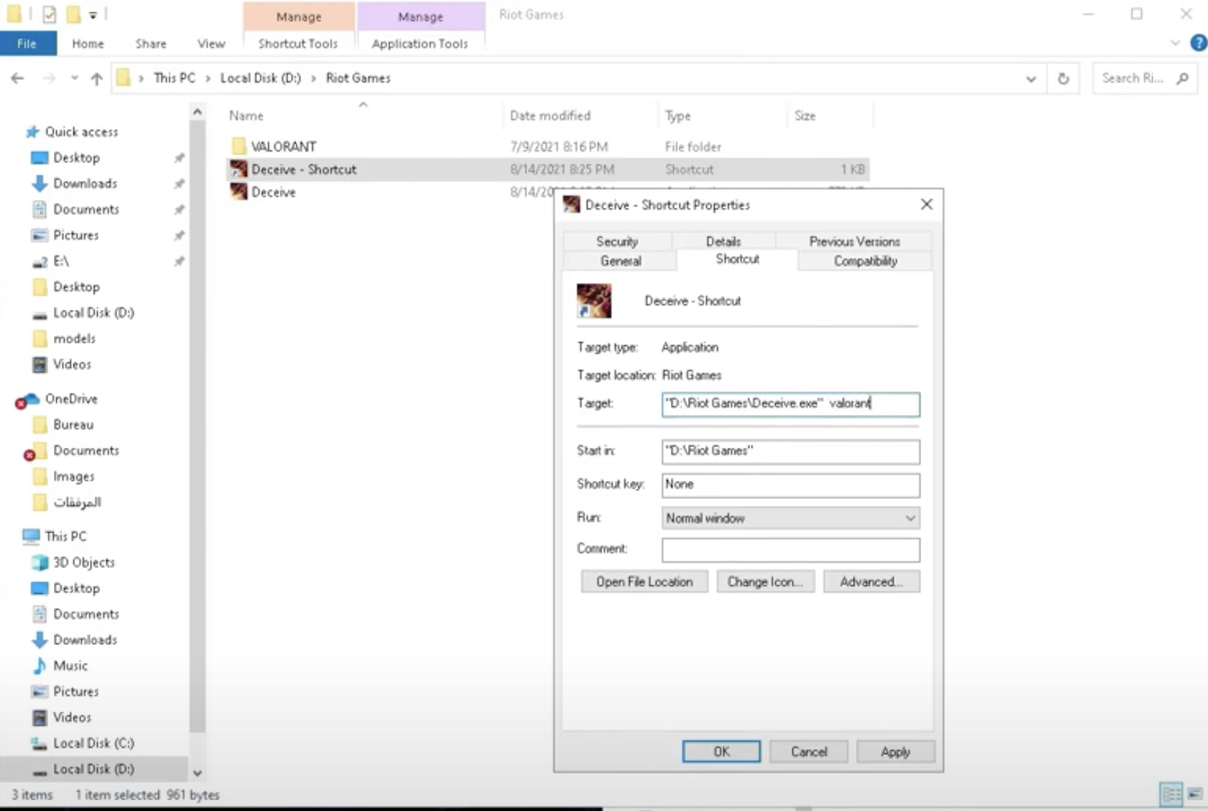Switch to the Details properties tab
Viewport: 1208px width, 811px height.
tap(723, 242)
